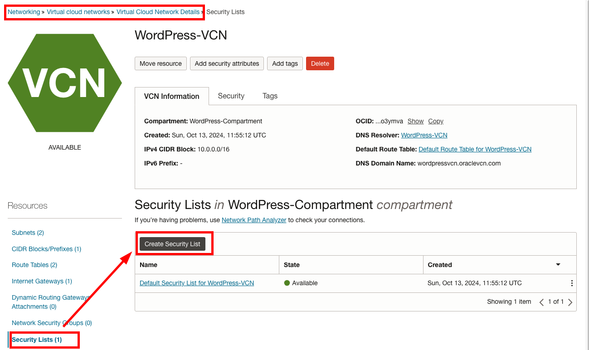Viewport: 589px width, 350px height.
Task: Copy the OCID to clipboard
Action: (436, 121)
